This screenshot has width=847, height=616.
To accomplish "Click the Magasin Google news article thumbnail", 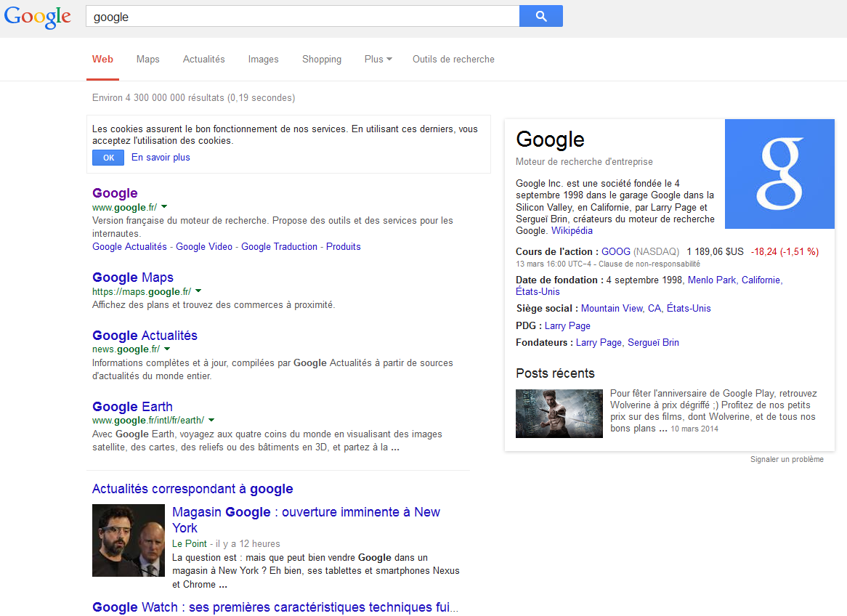I will click(x=129, y=540).
